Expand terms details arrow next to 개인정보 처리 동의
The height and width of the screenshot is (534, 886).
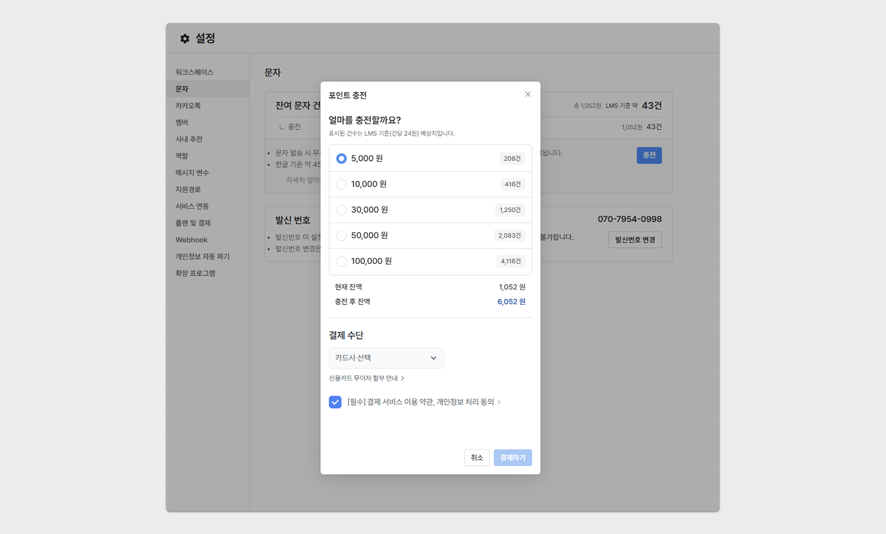pos(499,402)
